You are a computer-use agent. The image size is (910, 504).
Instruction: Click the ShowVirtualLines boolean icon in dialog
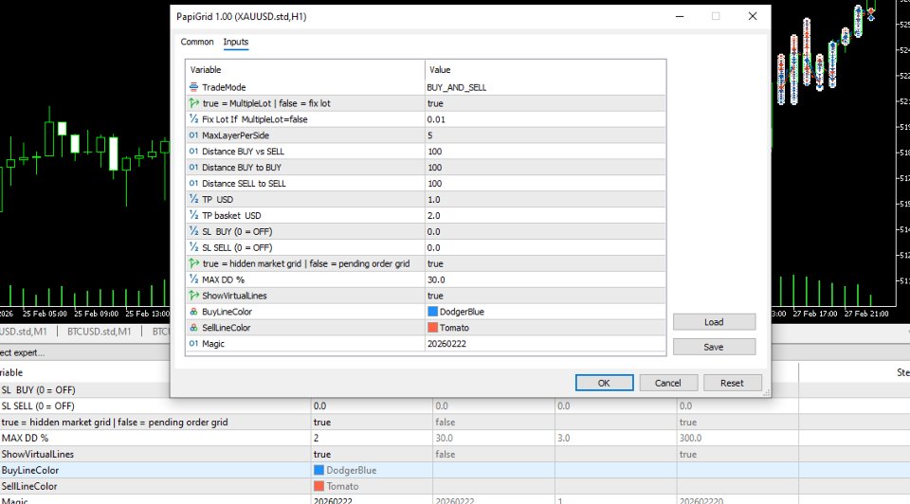coord(193,296)
